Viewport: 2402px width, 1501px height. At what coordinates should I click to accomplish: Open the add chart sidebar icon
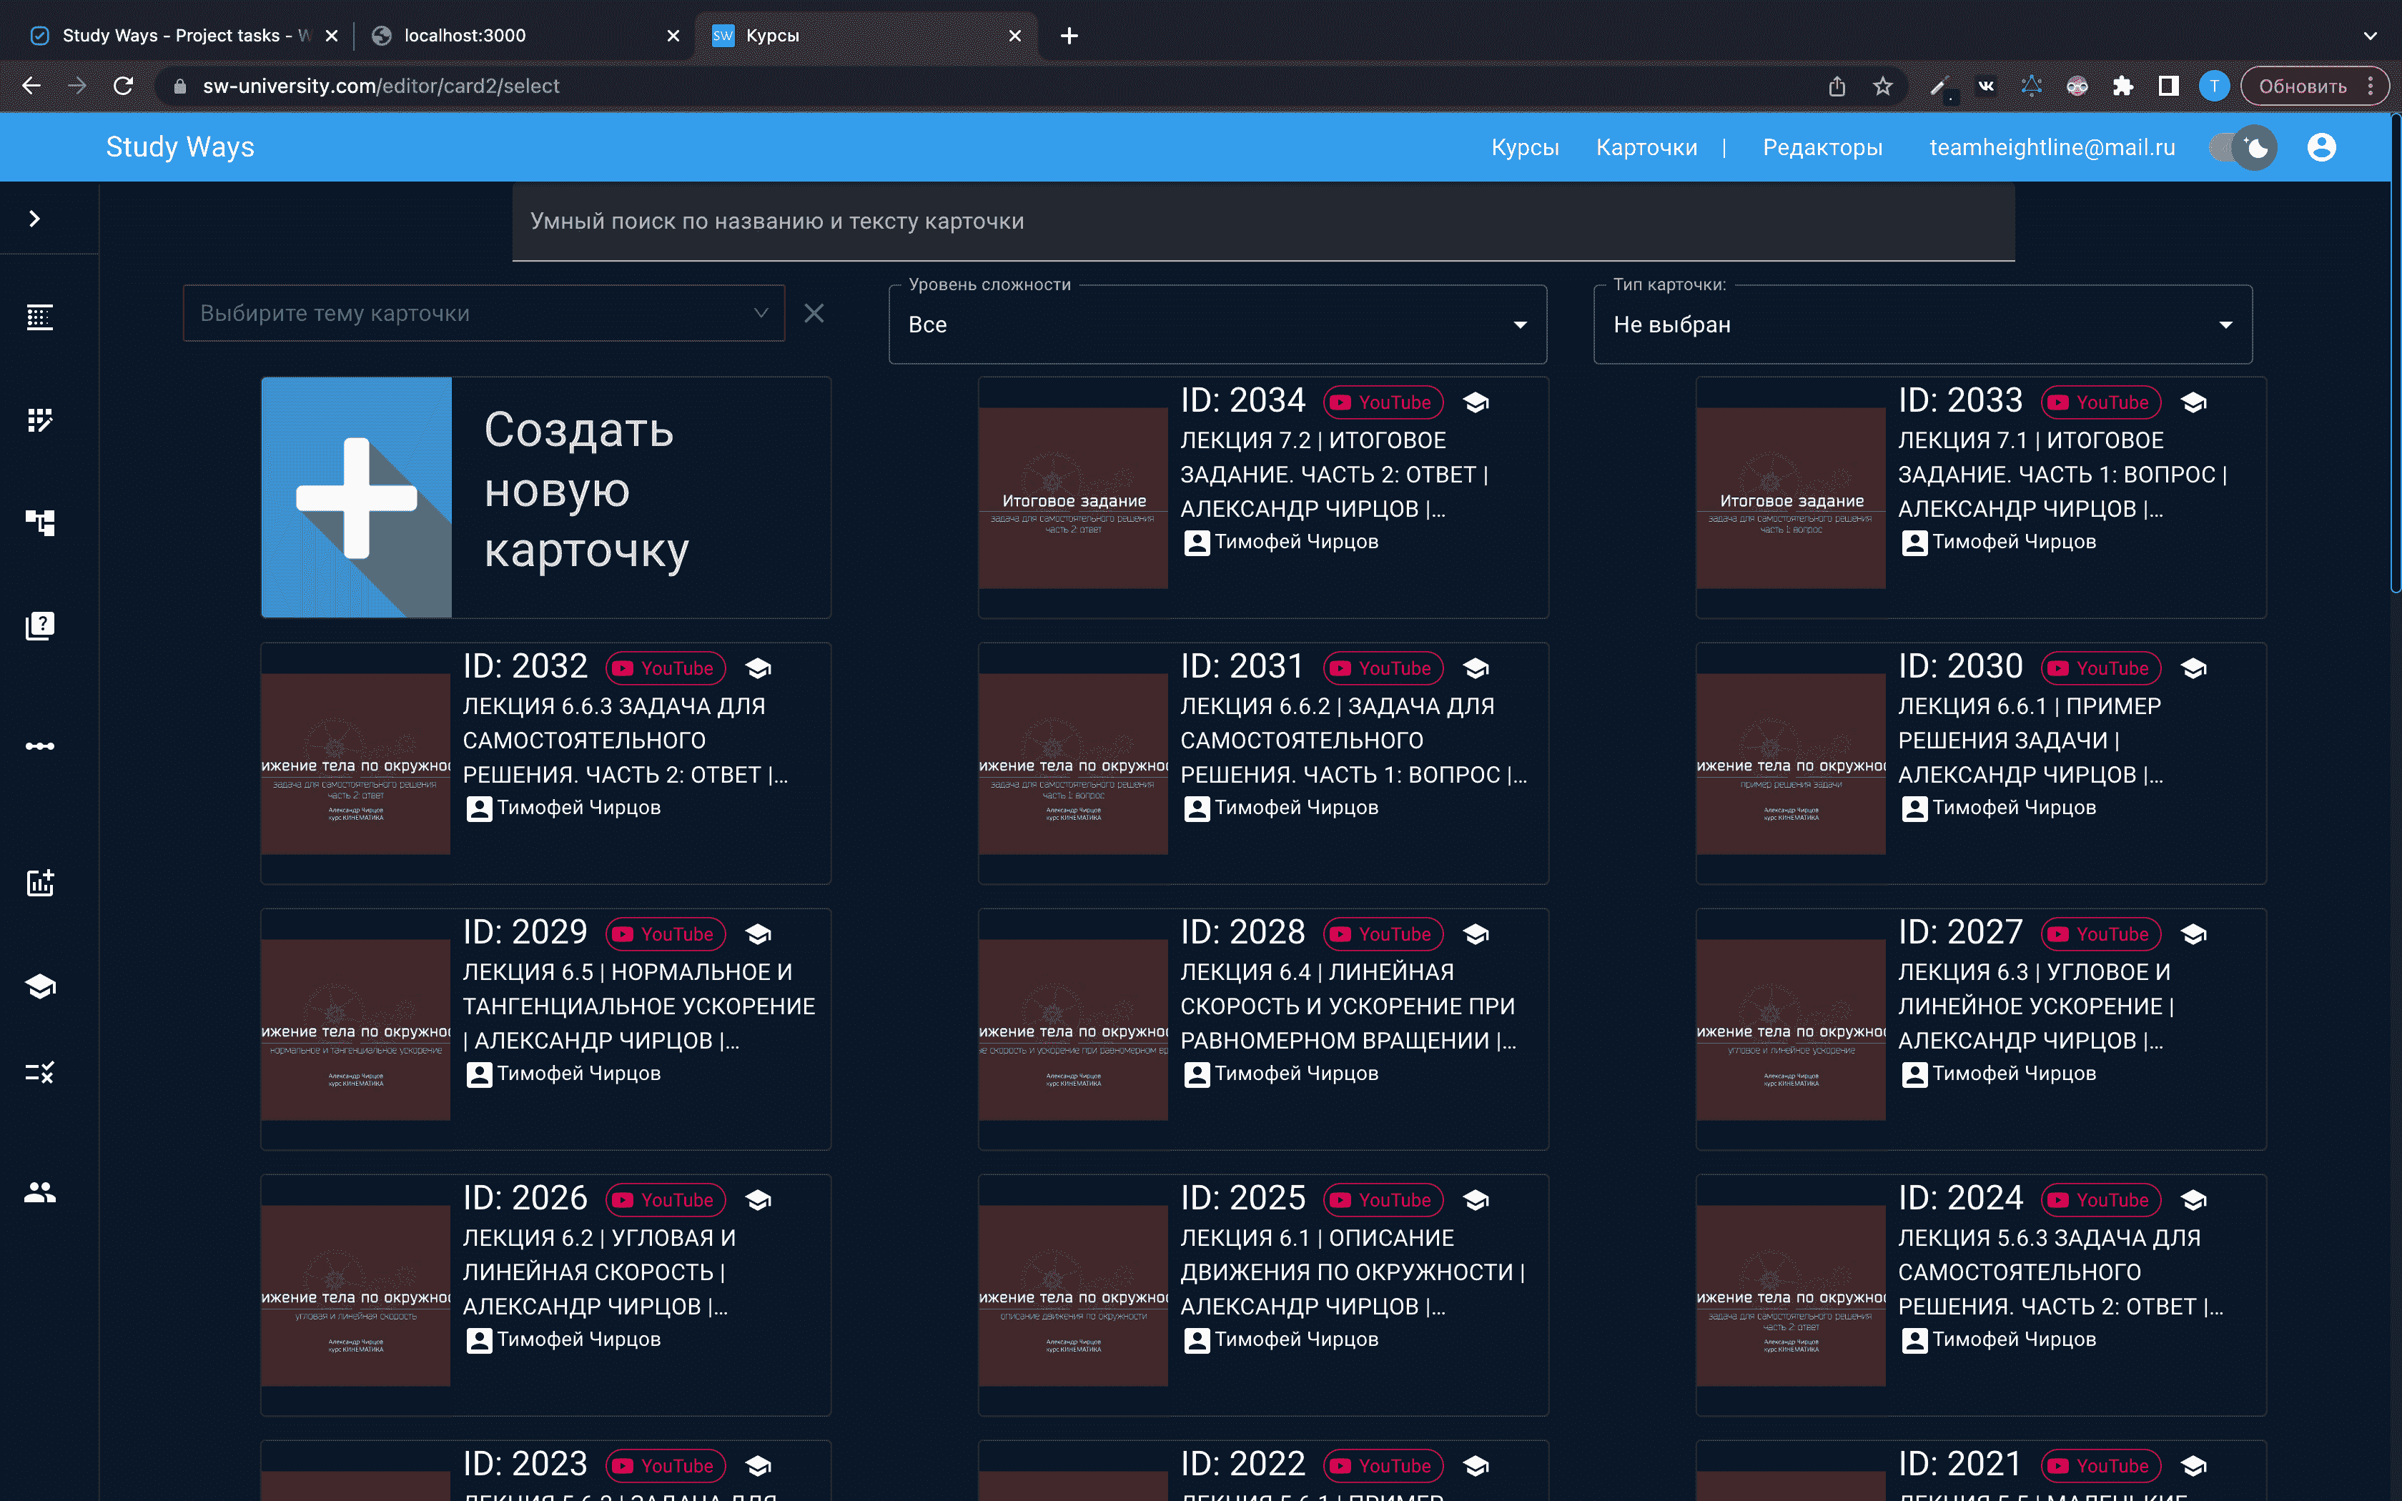tap(40, 883)
